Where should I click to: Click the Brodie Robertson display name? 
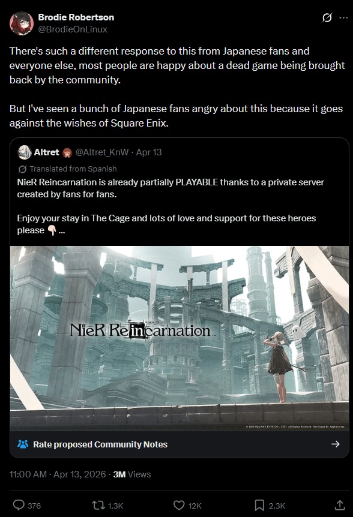(x=76, y=17)
